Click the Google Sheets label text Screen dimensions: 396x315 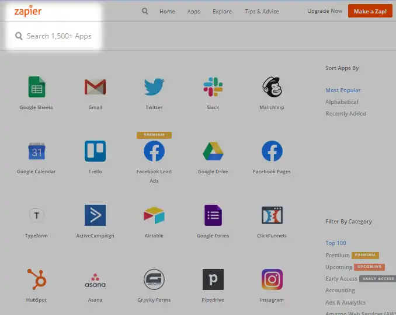click(x=36, y=107)
